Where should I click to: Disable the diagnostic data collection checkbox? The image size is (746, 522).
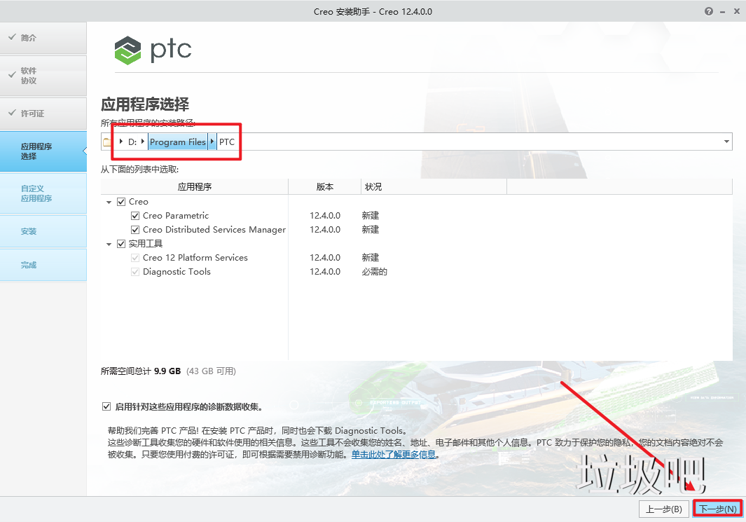pyautogui.click(x=106, y=406)
